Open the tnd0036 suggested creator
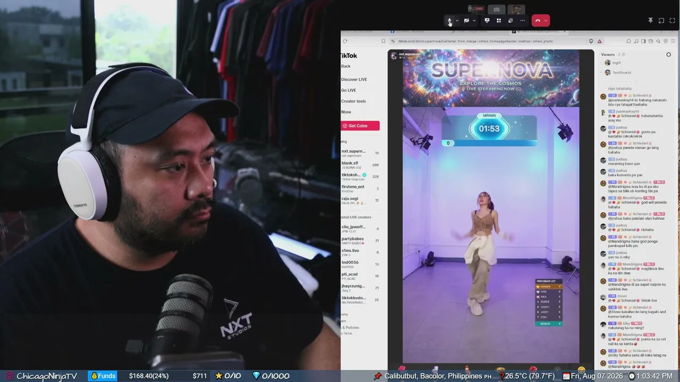 (x=360, y=264)
